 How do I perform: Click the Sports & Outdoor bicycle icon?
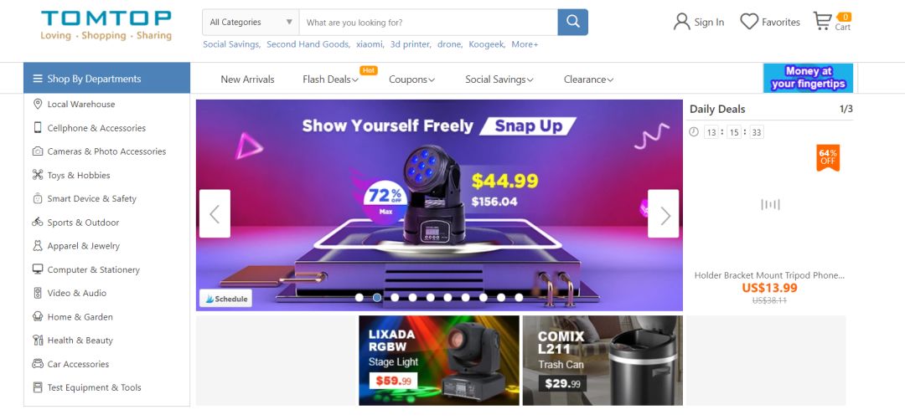(38, 222)
